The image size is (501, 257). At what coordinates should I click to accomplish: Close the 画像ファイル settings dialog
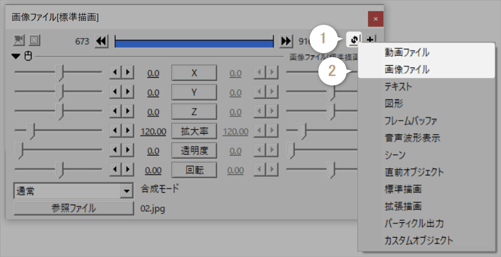(375, 19)
